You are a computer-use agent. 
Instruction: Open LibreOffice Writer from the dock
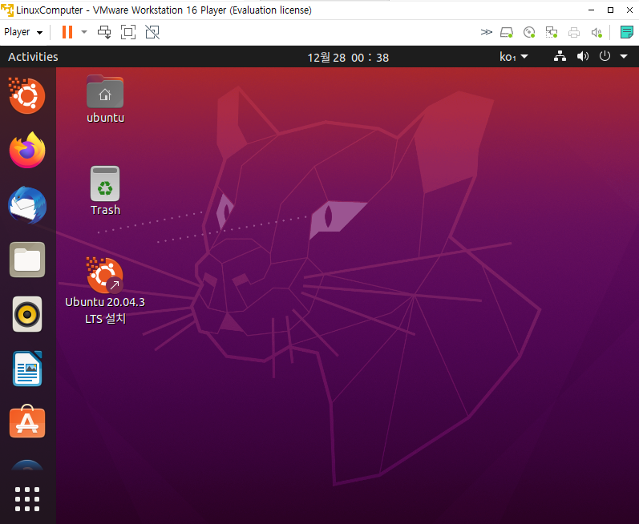tap(27, 369)
